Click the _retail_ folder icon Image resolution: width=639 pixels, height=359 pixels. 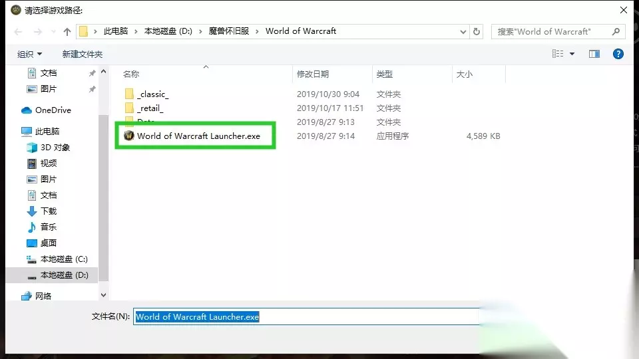(129, 108)
